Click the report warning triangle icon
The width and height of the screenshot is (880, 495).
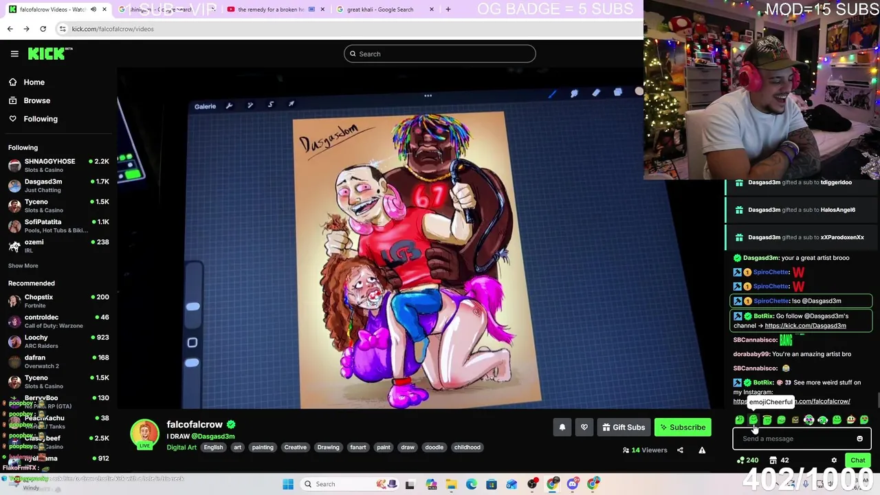coord(702,450)
